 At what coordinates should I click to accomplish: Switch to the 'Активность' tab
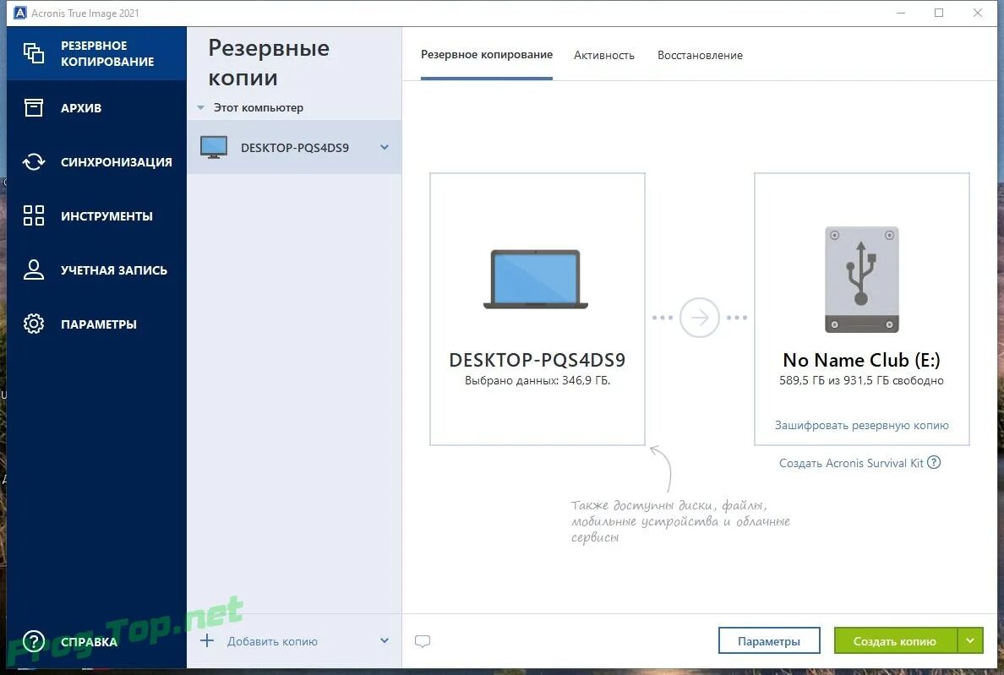603,56
